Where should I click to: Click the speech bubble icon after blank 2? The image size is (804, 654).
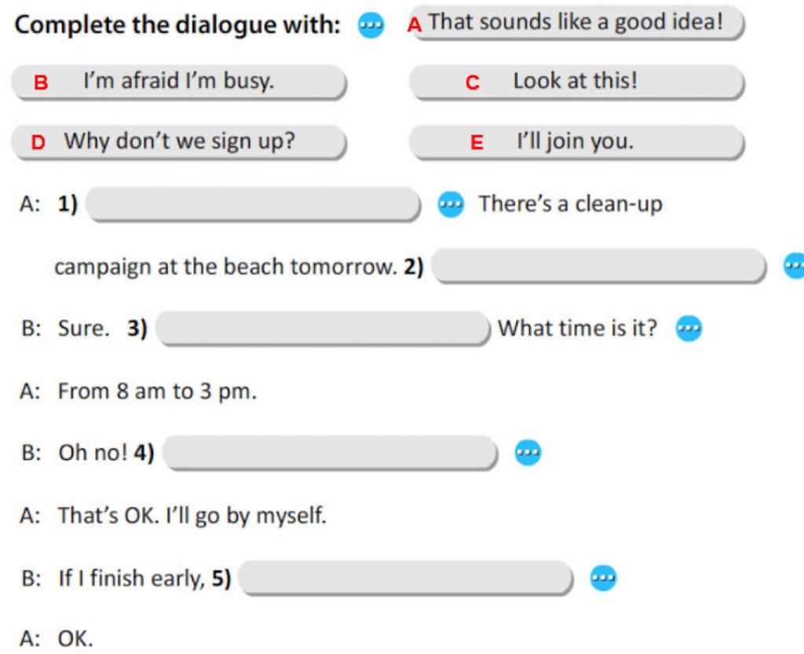click(795, 266)
